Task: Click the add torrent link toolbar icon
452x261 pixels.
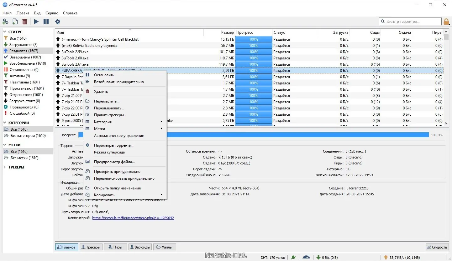Action: tap(5, 22)
